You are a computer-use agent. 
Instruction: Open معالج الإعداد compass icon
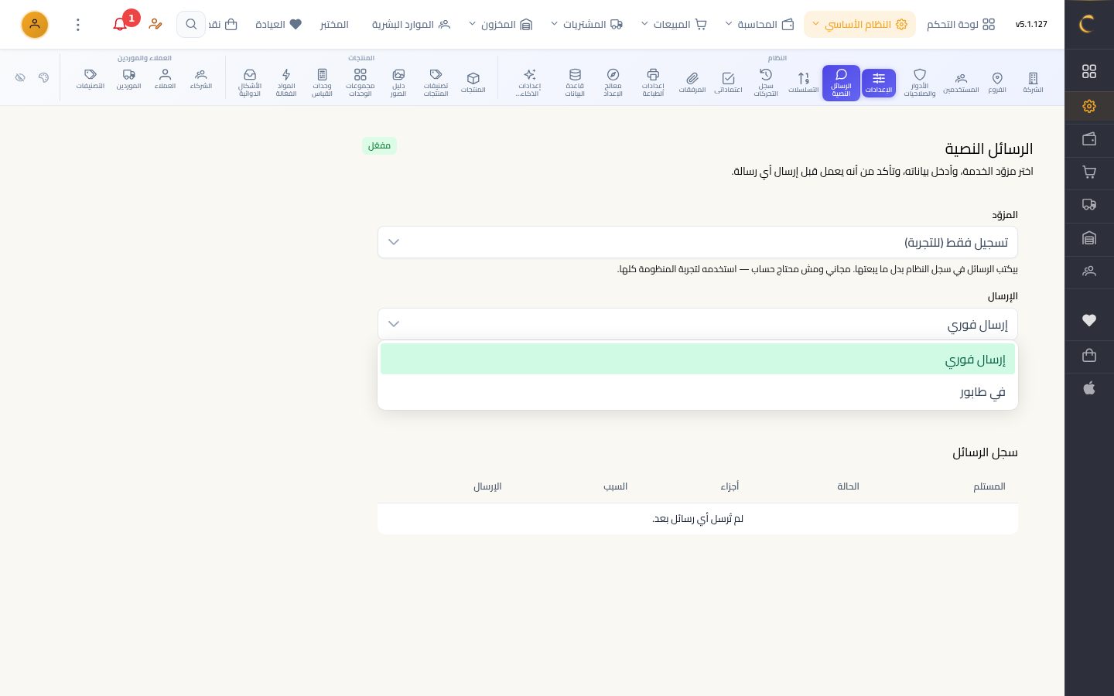(x=613, y=83)
